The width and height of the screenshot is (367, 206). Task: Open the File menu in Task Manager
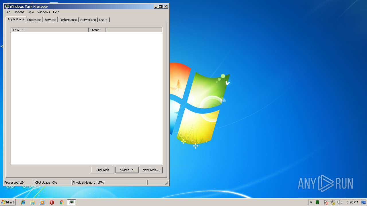pyautogui.click(x=8, y=12)
